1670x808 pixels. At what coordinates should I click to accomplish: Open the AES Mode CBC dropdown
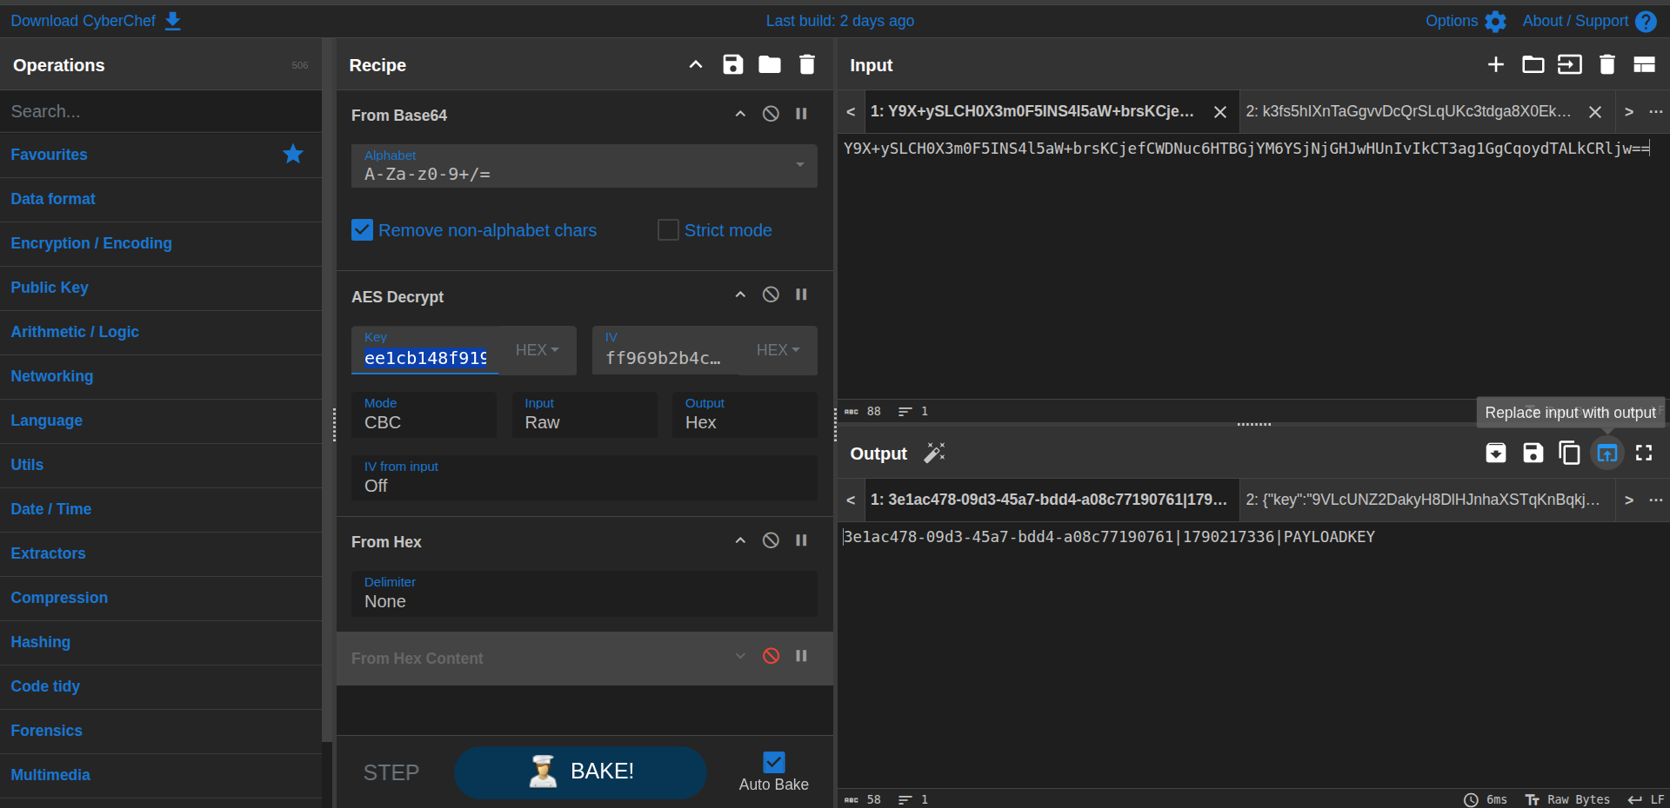(x=424, y=414)
